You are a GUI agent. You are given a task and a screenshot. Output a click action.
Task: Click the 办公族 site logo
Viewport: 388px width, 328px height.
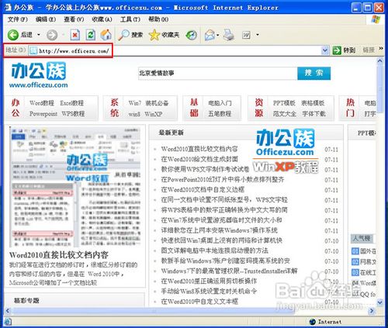[39, 74]
